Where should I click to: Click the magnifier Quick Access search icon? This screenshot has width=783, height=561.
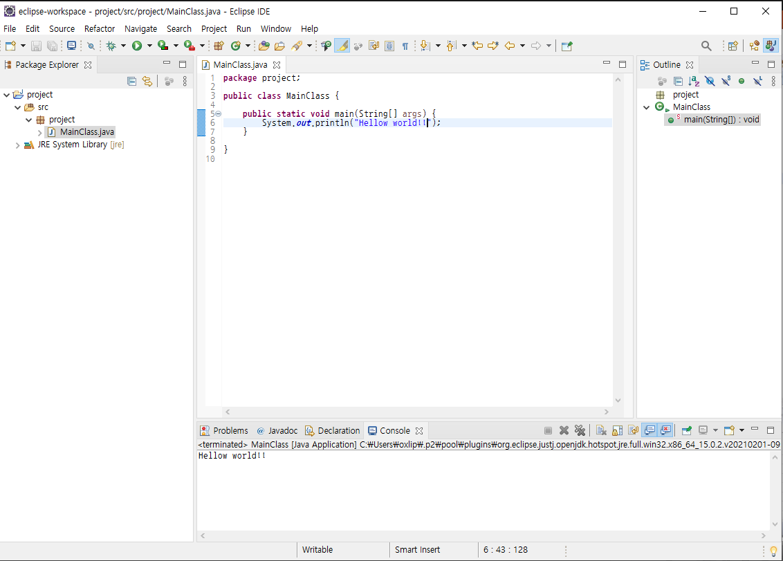tap(706, 46)
